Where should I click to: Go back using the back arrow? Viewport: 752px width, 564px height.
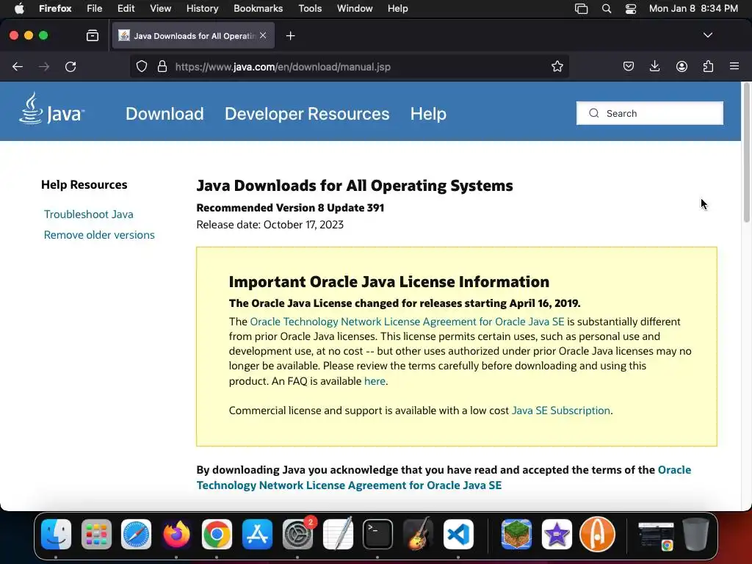click(18, 67)
